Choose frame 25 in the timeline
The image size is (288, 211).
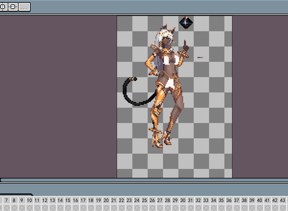[x=144, y=200]
